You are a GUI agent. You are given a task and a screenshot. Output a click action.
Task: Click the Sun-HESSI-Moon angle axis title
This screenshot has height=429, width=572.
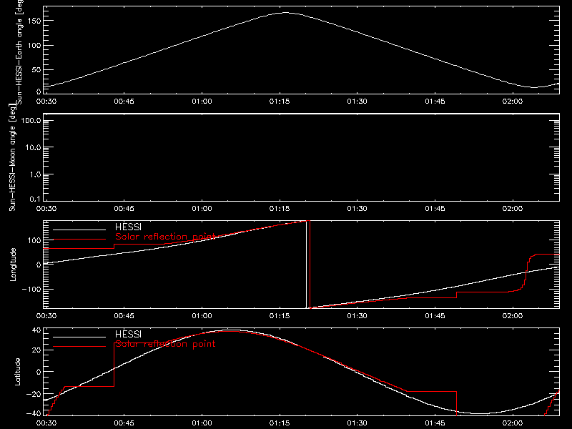(x=12, y=157)
